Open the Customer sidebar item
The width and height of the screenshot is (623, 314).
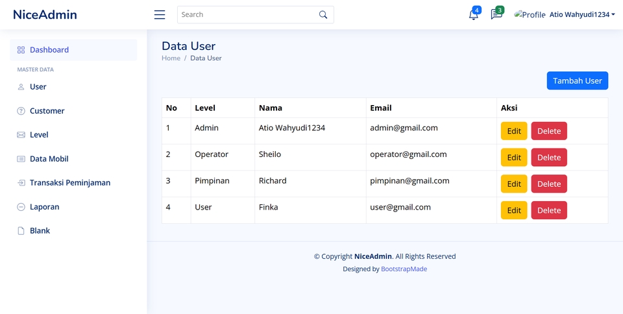coord(73,111)
